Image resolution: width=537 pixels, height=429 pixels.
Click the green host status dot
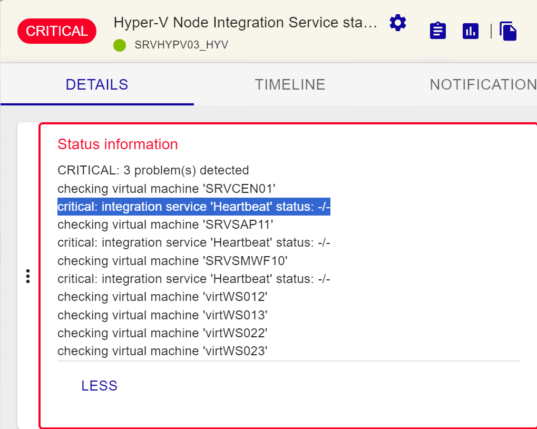point(119,45)
